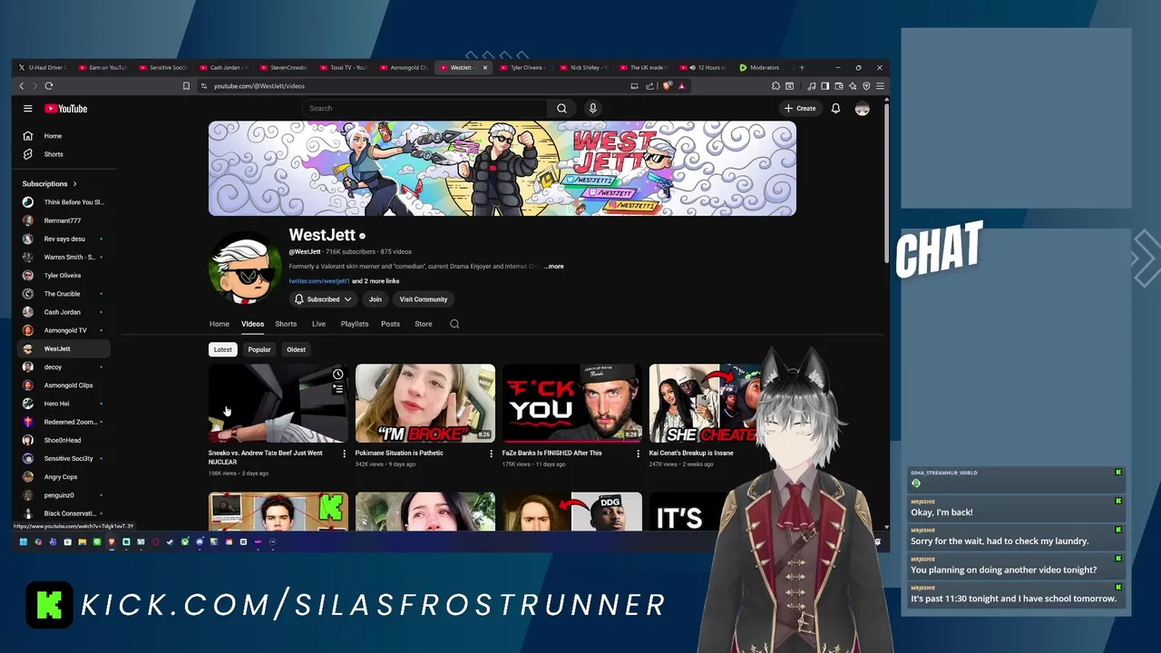The width and height of the screenshot is (1161, 653).
Task: Click the Create button
Action: point(800,108)
